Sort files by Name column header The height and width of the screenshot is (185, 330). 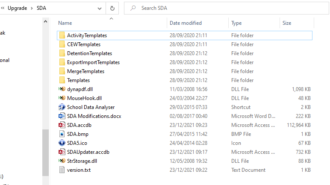tap(65, 23)
